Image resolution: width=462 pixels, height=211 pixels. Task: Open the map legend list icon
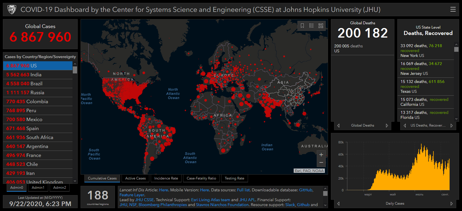(x=312, y=26)
